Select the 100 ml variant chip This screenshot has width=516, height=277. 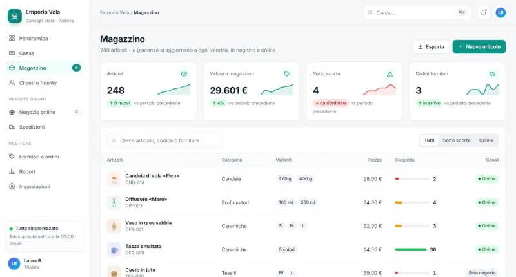click(x=286, y=202)
